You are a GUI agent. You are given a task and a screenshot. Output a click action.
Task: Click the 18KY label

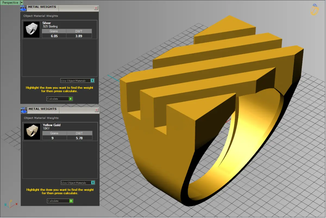point(46,128)
